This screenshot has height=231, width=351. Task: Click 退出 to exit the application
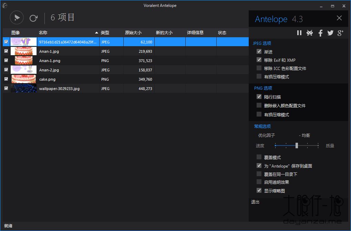coord(255,202)
